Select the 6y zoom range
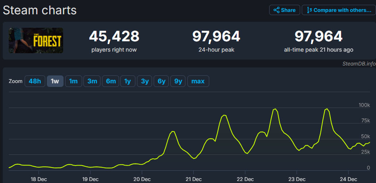 [161, 81]
